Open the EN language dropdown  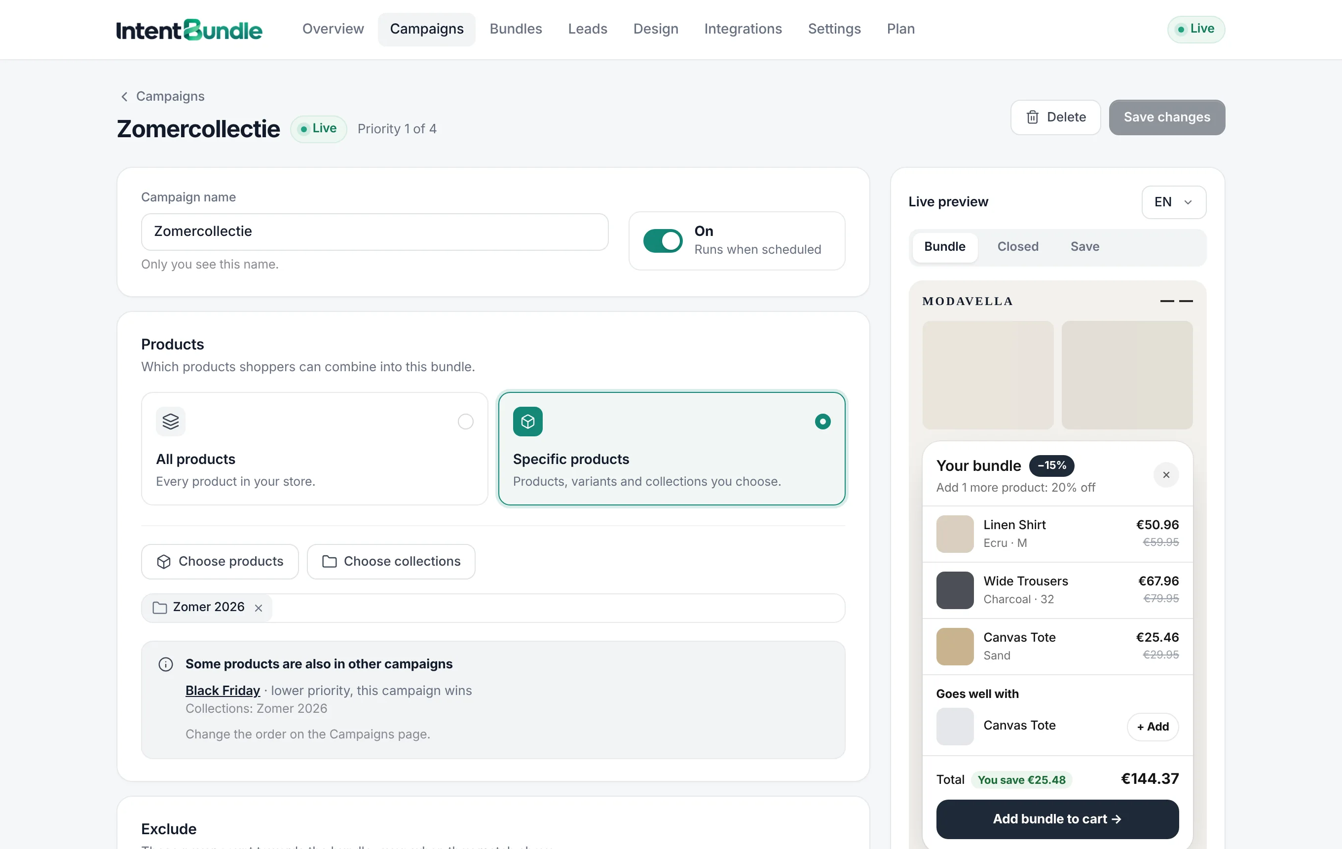(1174, 202)
